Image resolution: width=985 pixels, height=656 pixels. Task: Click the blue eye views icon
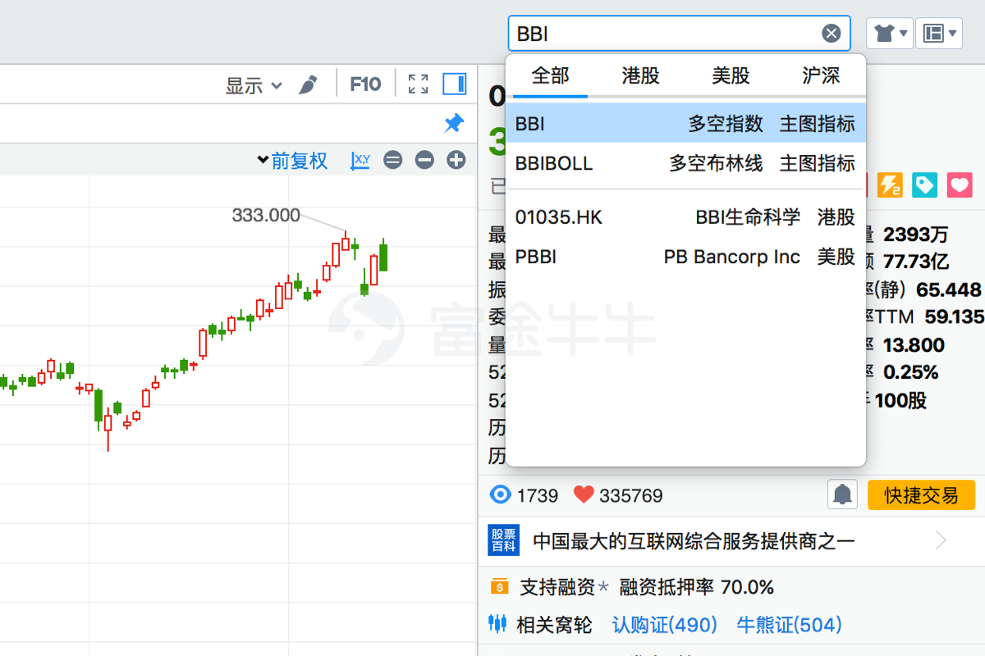tap(500, 494)
